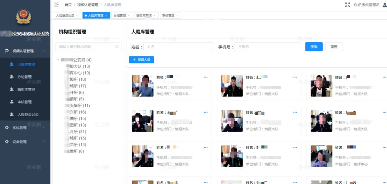Open the user avatar icon beside 系统管理员
The height and width of the screenshot is (184, 387).
pos(384,5)
